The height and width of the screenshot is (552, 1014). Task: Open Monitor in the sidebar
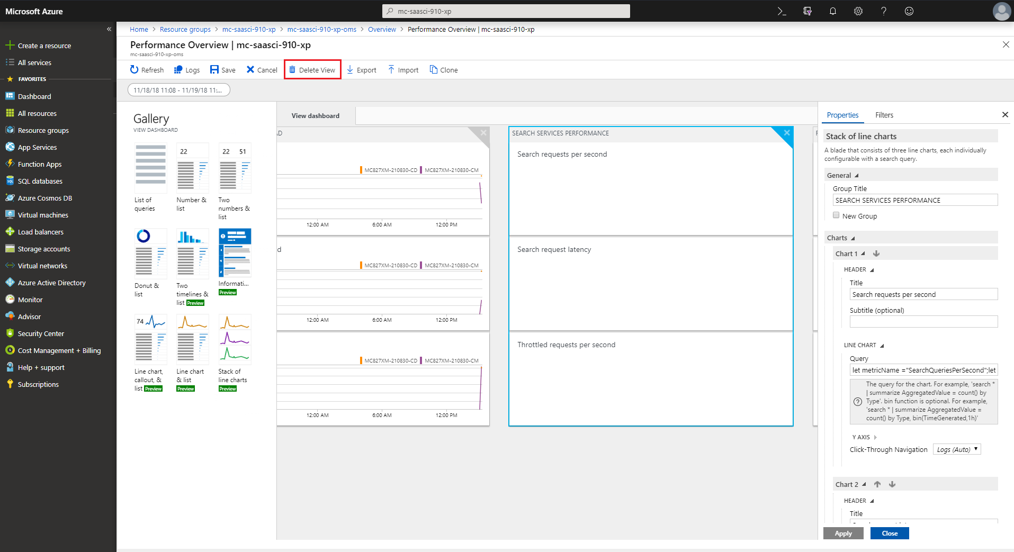(x=30, y=300)
